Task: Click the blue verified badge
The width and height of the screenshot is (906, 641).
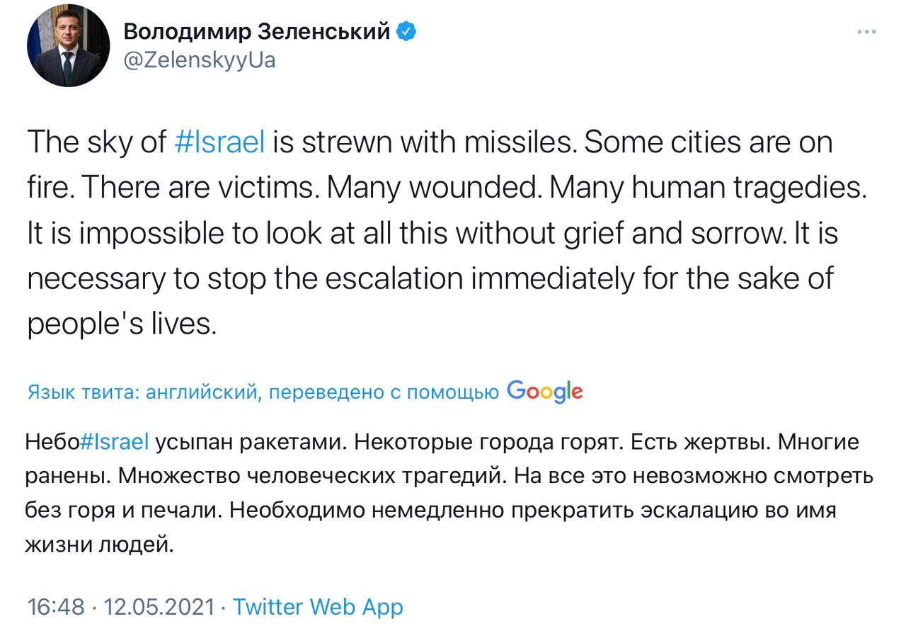Action: (x=406, y=32)
